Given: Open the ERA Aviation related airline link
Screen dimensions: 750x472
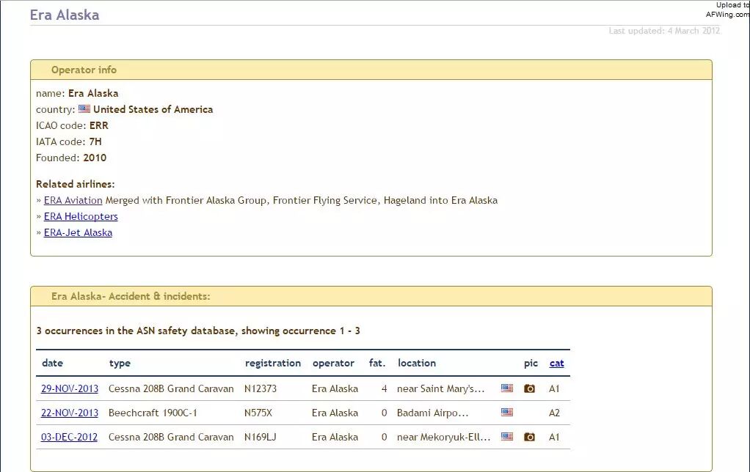Looking at the screenshot, I should click(73, 201).
